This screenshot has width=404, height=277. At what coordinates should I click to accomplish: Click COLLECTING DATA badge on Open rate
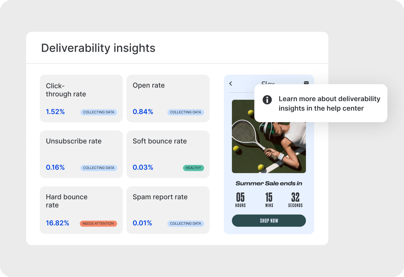[185, 112]
